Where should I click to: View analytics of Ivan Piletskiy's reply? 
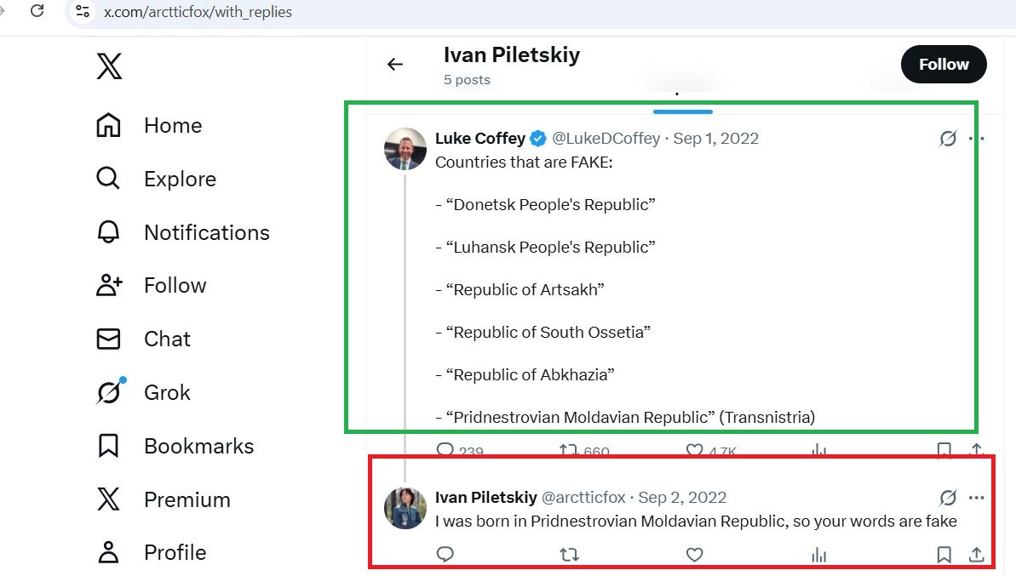click(819, 555)
